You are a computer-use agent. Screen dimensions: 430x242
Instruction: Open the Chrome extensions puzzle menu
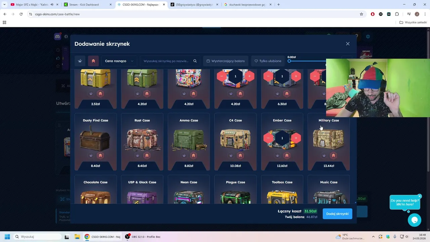point(397,14)
